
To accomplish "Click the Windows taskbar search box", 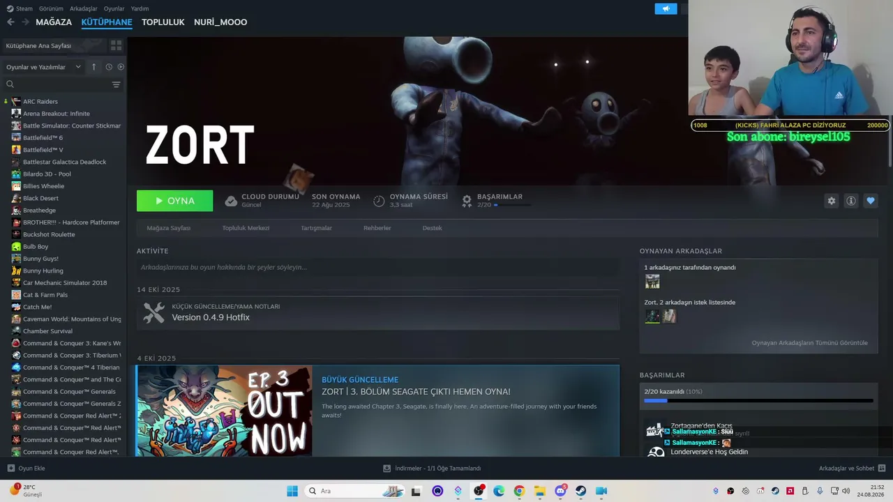I will (354, 491).
